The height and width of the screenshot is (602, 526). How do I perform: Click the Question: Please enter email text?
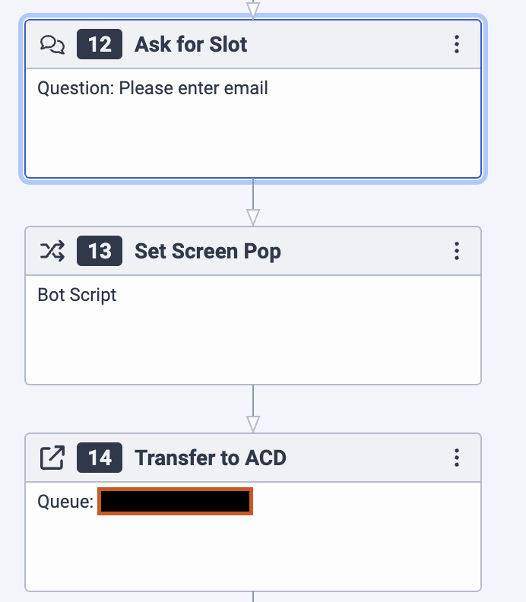pyautogui.click(x=153, y=88)
